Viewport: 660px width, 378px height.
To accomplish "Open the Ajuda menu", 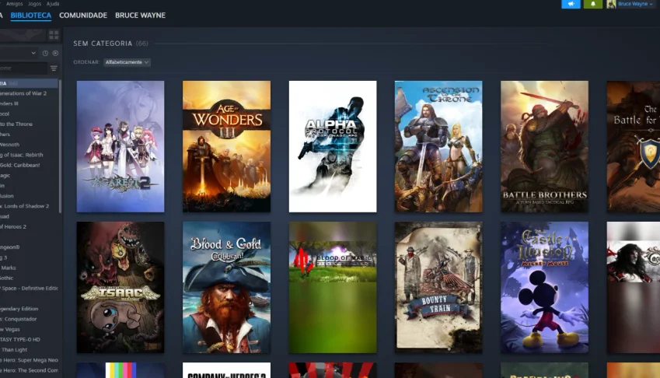I will tap(53, 3).
